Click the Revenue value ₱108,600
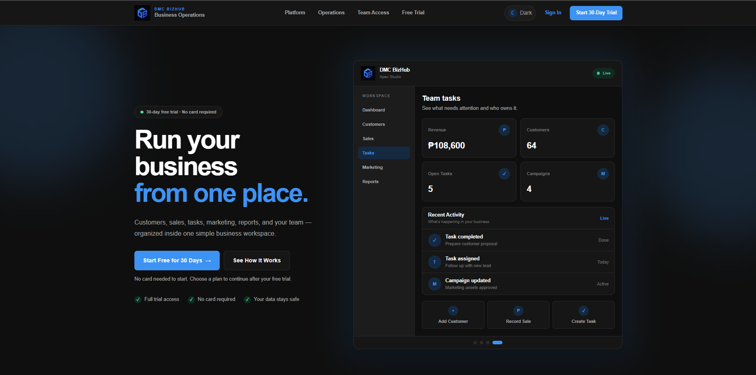756x375 pixels. [x=447, y=146]
